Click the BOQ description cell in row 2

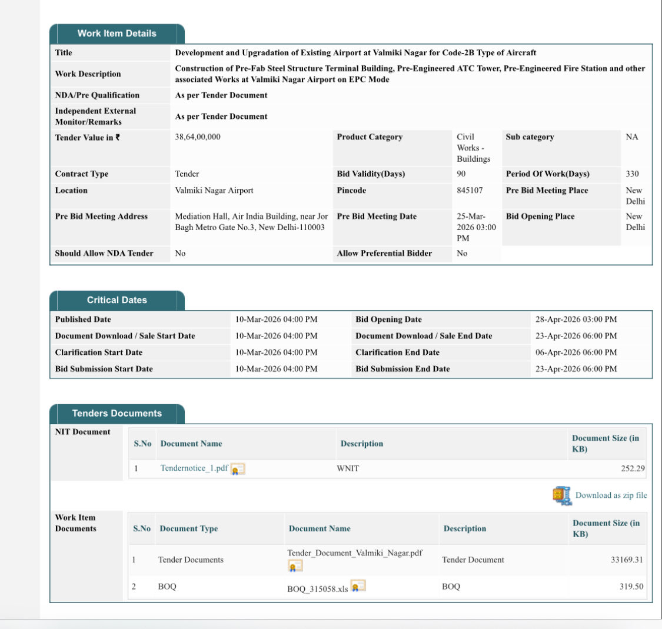tap(451, 587)
